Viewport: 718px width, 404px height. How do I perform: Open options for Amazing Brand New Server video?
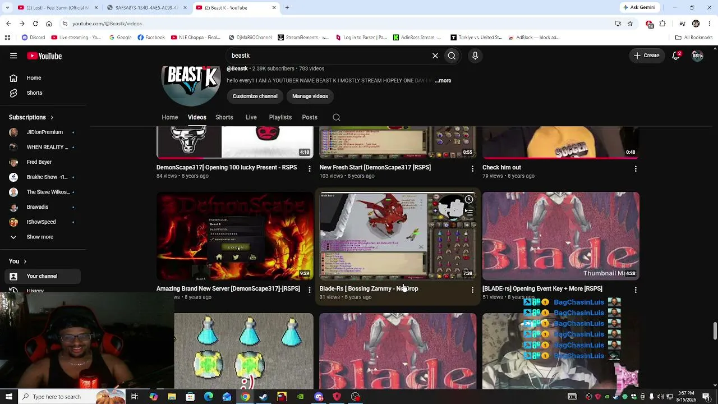tap(309, 290)
